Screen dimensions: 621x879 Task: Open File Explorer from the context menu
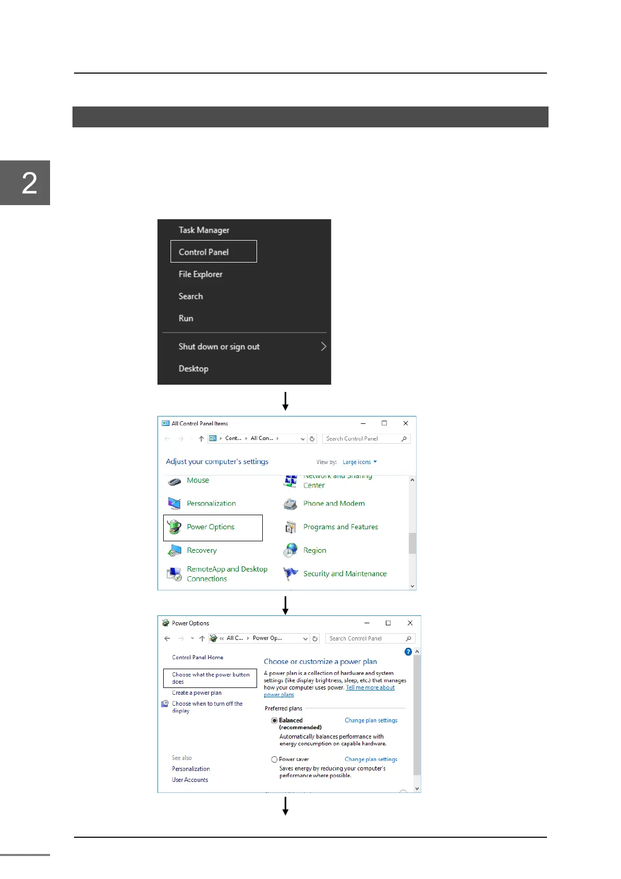click(200, 274)
